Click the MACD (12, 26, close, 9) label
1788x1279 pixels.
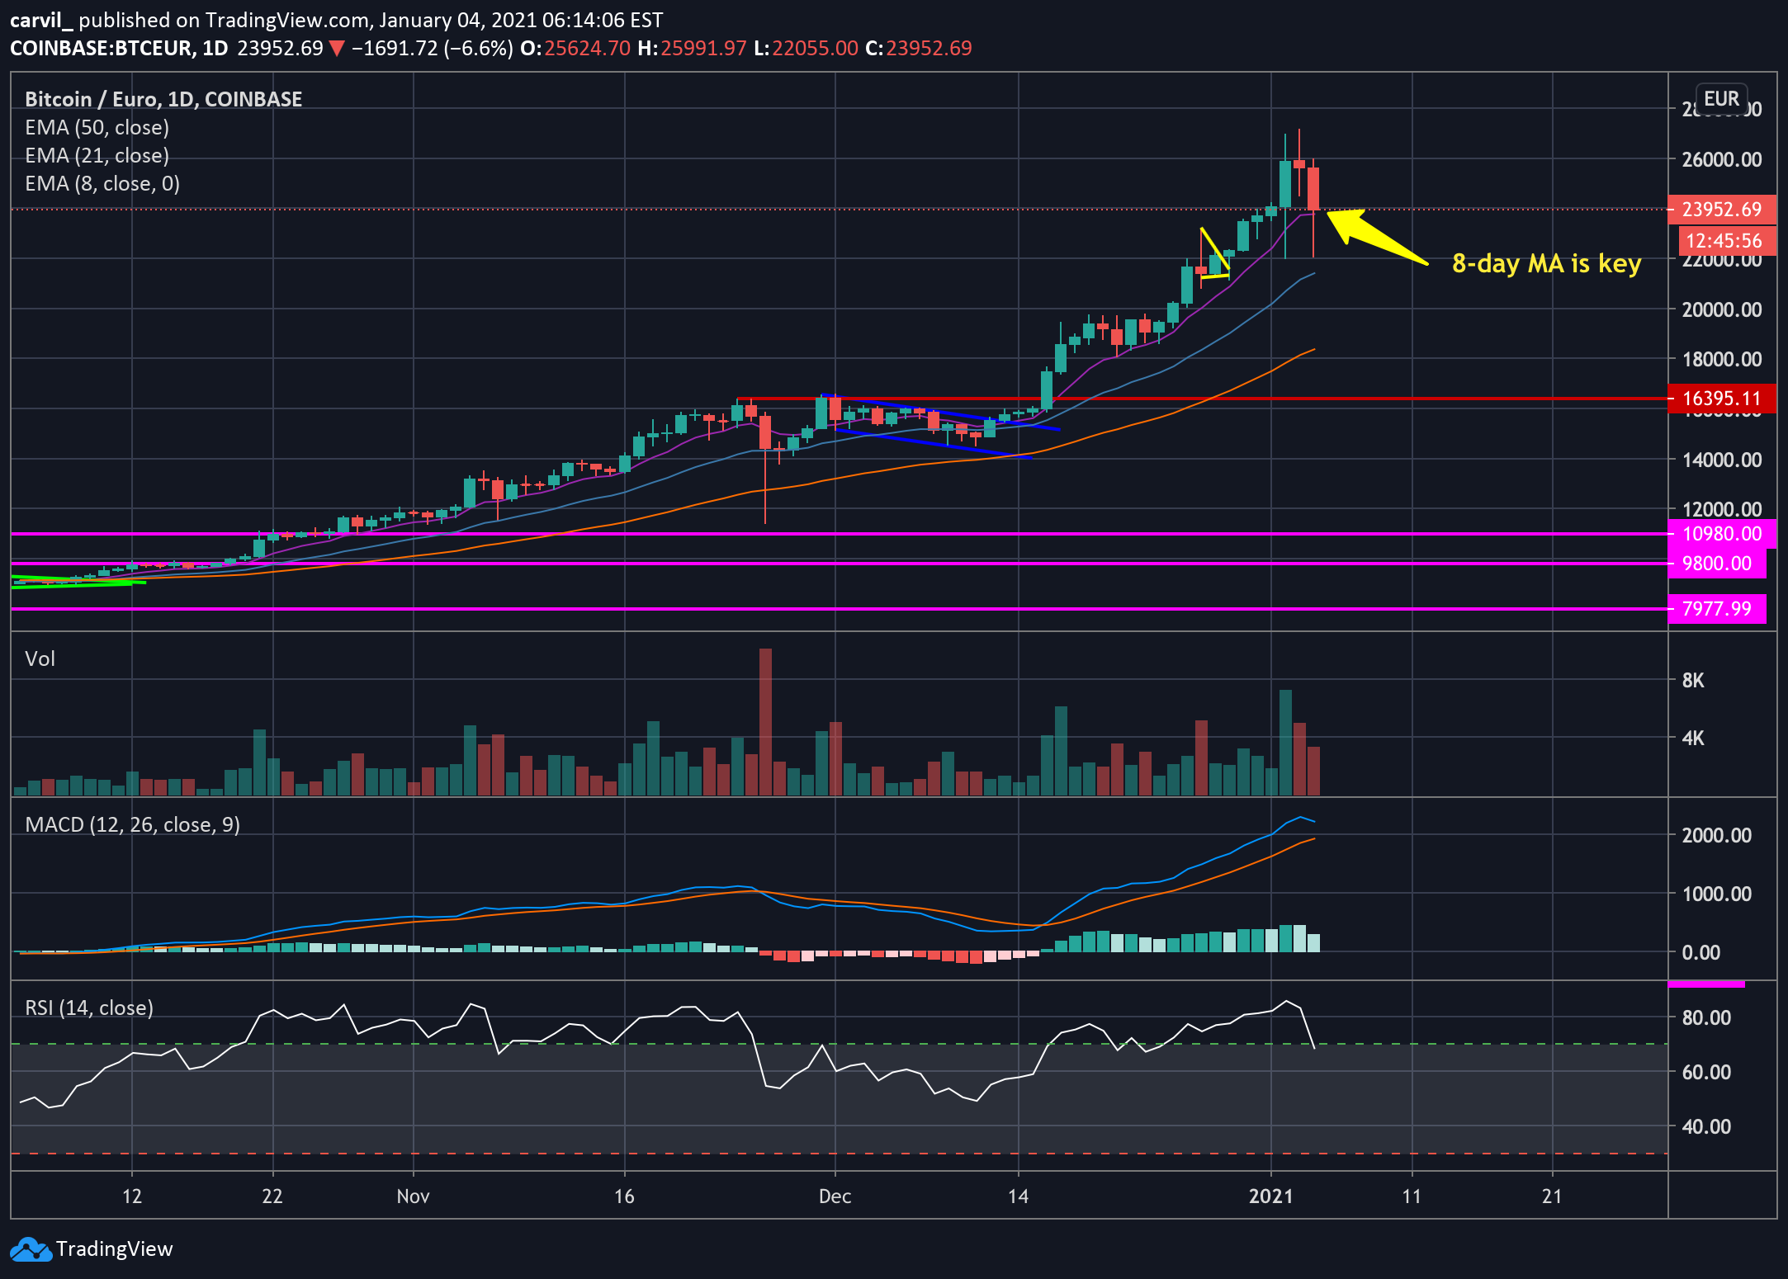(x=132, y=825)
